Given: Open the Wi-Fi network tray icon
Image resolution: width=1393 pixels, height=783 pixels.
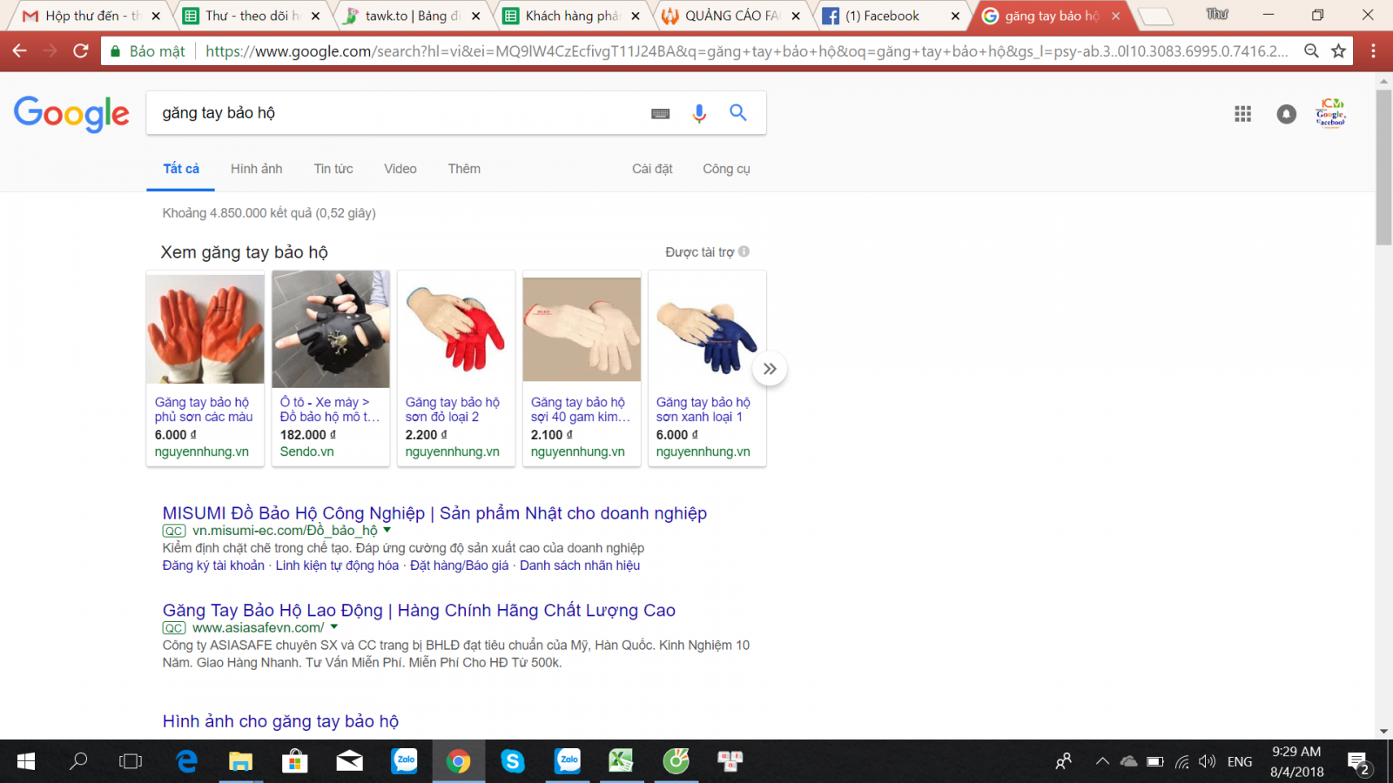Looking at the screenshot, I should pos(1181,762).
